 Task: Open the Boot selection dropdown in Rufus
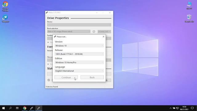(69, 31)
